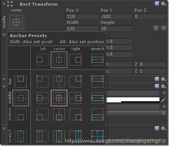
Task: Select the middle horizontal stretch anchor preset
Action: click(97, 98)
